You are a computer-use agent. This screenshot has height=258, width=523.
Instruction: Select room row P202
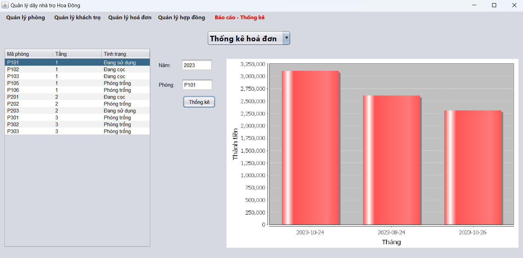[x=77, y=104]
